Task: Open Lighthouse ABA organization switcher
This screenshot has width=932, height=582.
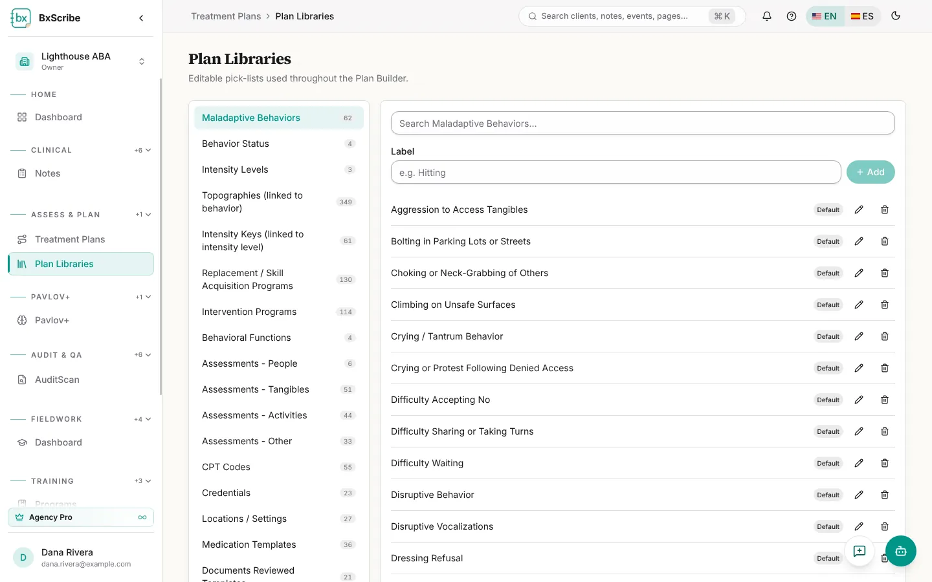Action: [81, 61]
